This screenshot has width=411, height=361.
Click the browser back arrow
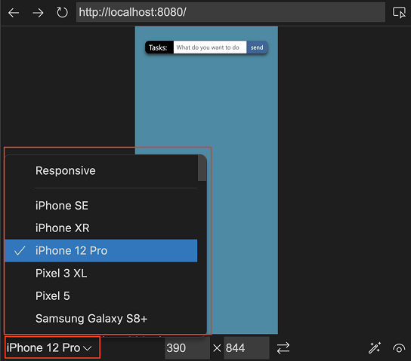click(14, 13)
